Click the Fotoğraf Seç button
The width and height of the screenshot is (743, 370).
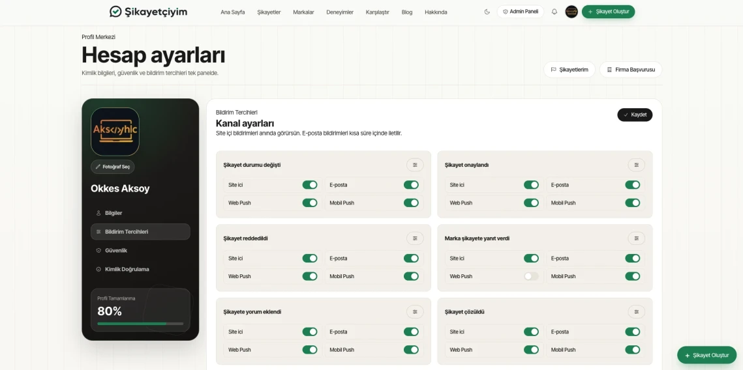click(x=113, y=167)
